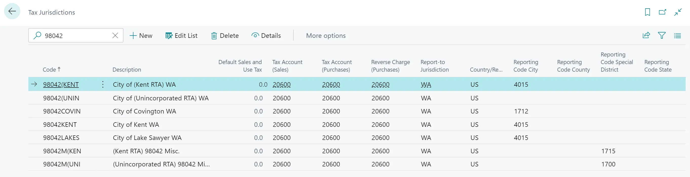Select the 98042KENT code cell

tap(60, 125)
